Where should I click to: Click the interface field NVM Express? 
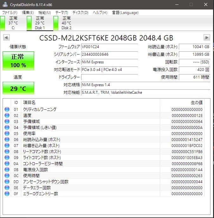pyautogui.click(x=109, y=62)
